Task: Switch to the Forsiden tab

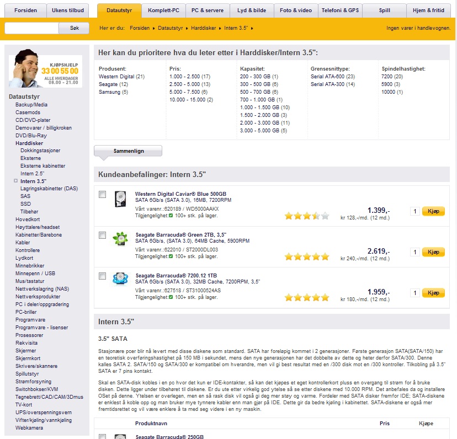Action: (x=25, y=10)
